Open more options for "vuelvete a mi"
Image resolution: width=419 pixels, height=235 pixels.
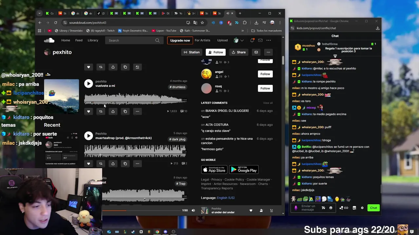(137, 111)
